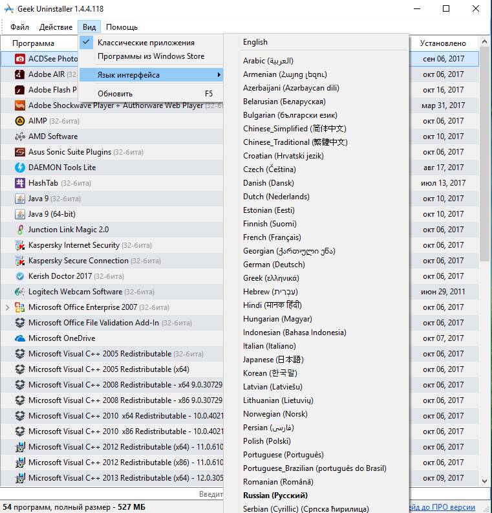Click the Java 9 (64-bit) icon
Screen dimensions: 492x513
(20, 214)
